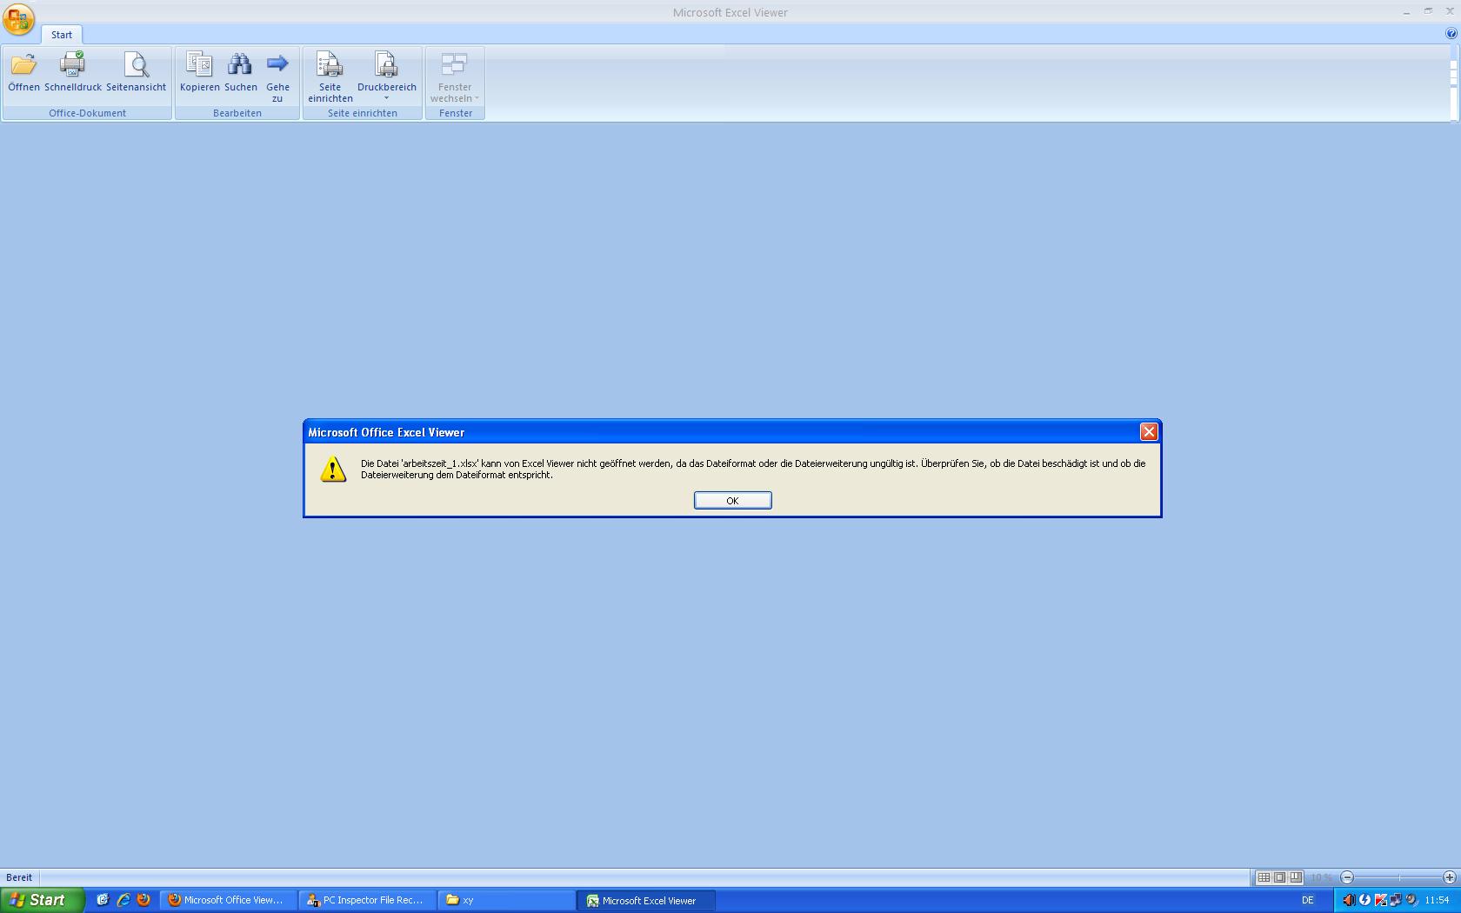Minimize the Excel Viewer window

pyautogui.click(x=1406, y=11)
